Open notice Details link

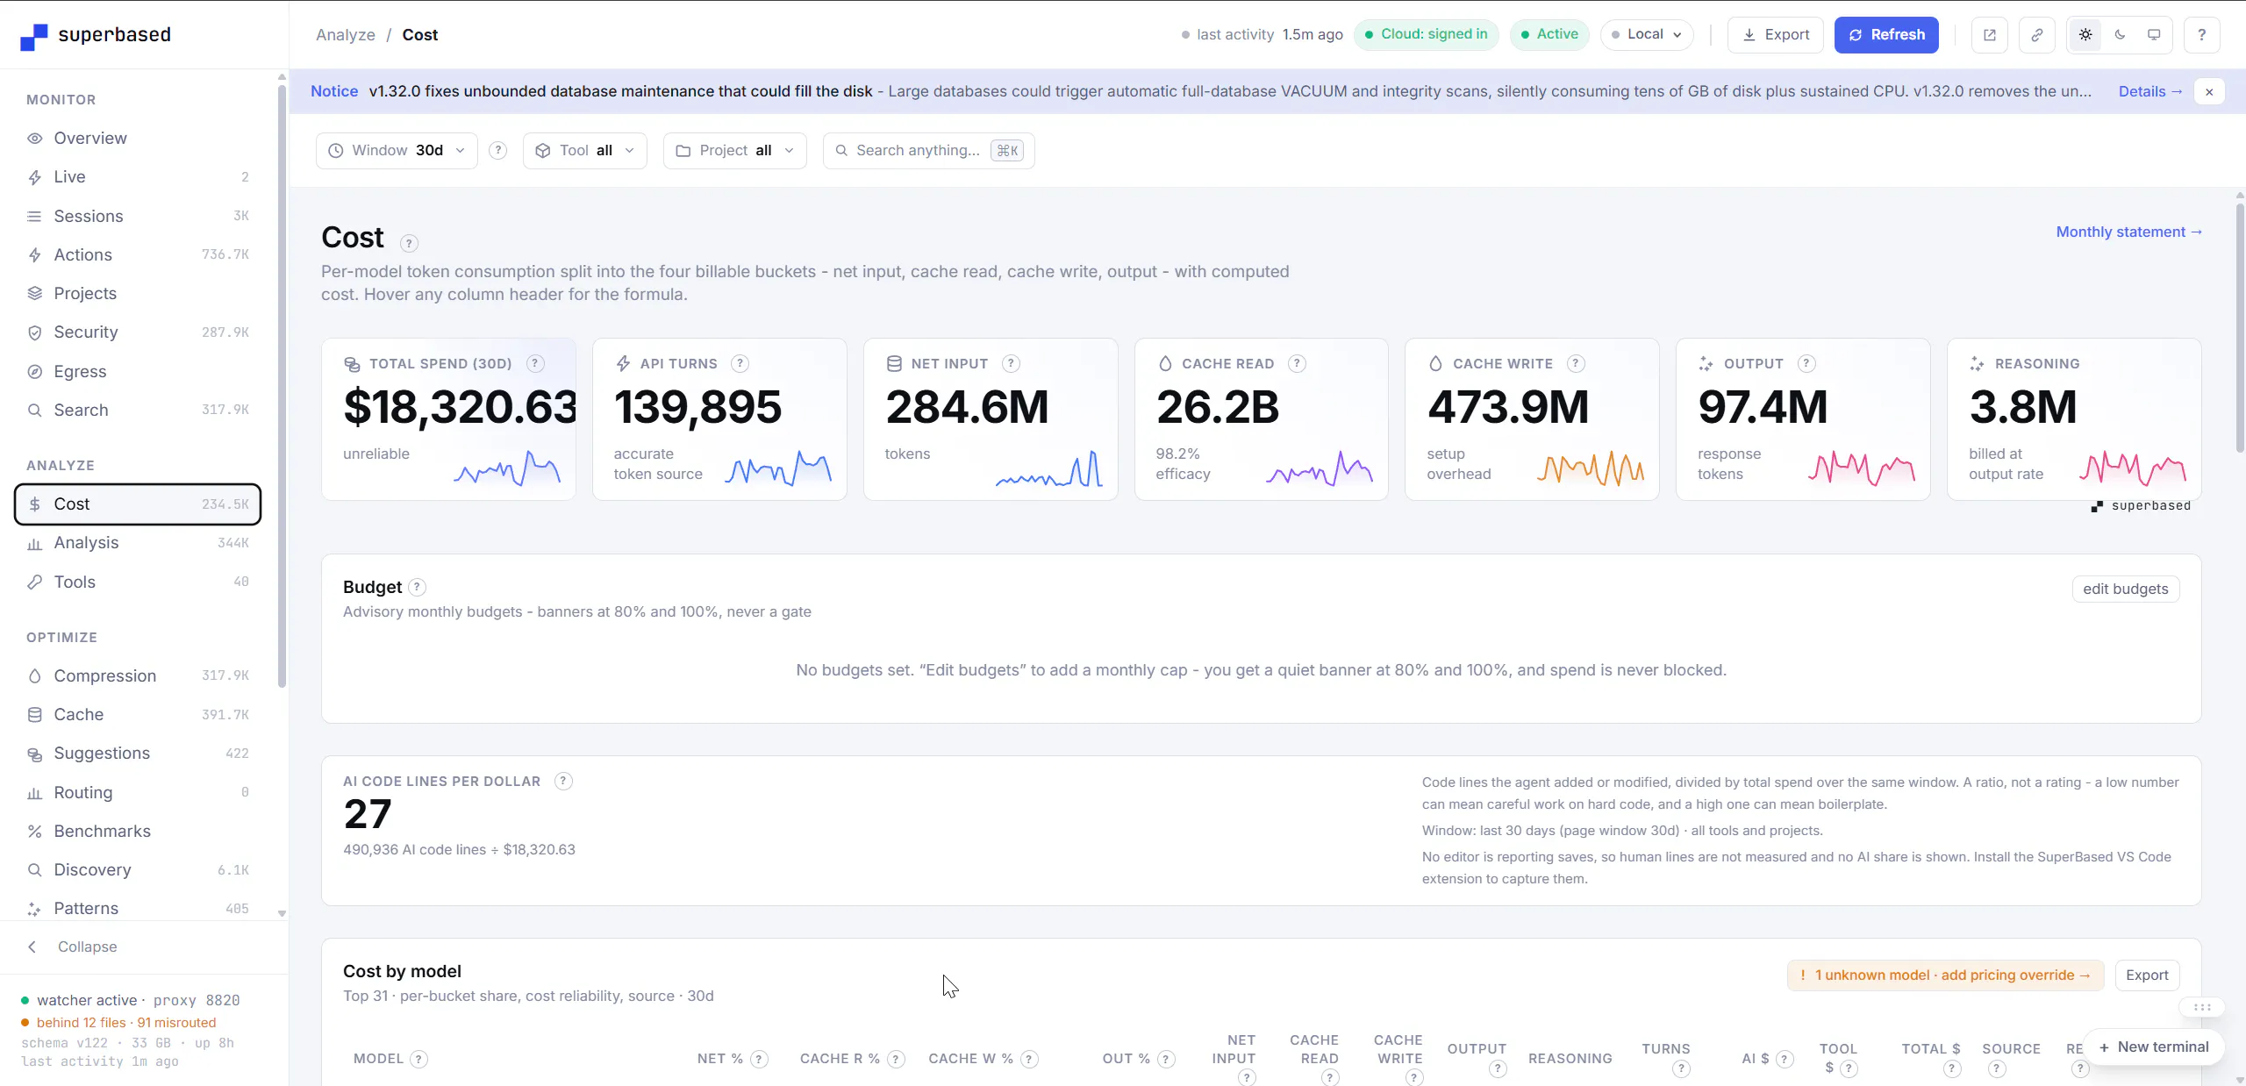[x=2150, y=91]
